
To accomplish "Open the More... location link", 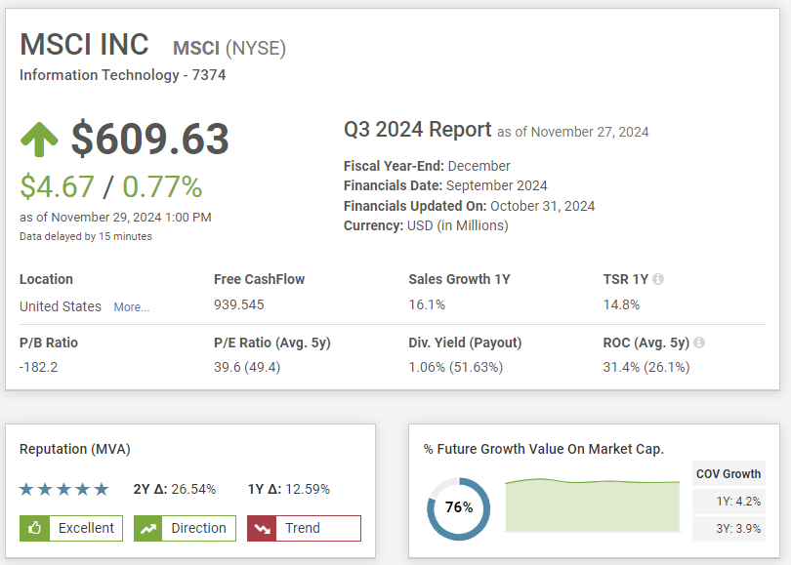I will (x=132, y=307).
